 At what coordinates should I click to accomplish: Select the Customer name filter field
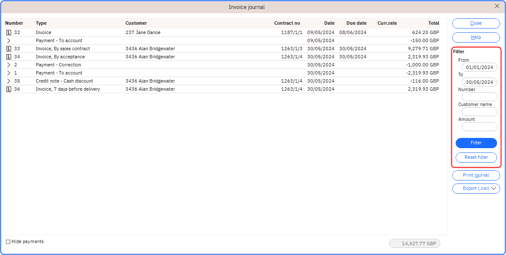(x=479, y=112)
